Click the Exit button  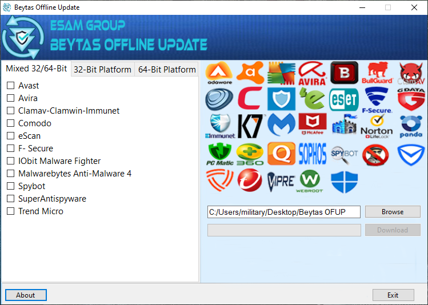pos(393,295)
